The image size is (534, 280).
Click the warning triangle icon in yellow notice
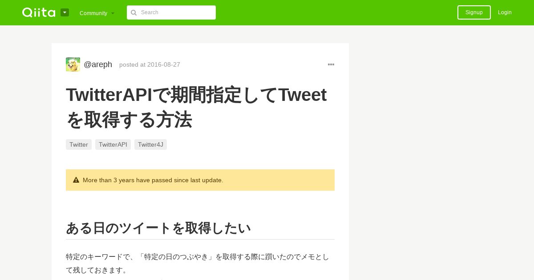pos(76,180)
